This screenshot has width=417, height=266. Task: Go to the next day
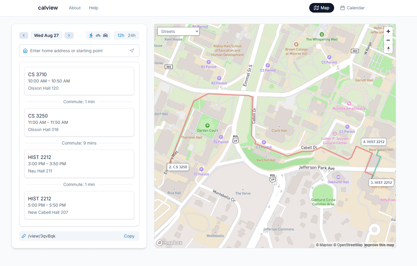69,35
